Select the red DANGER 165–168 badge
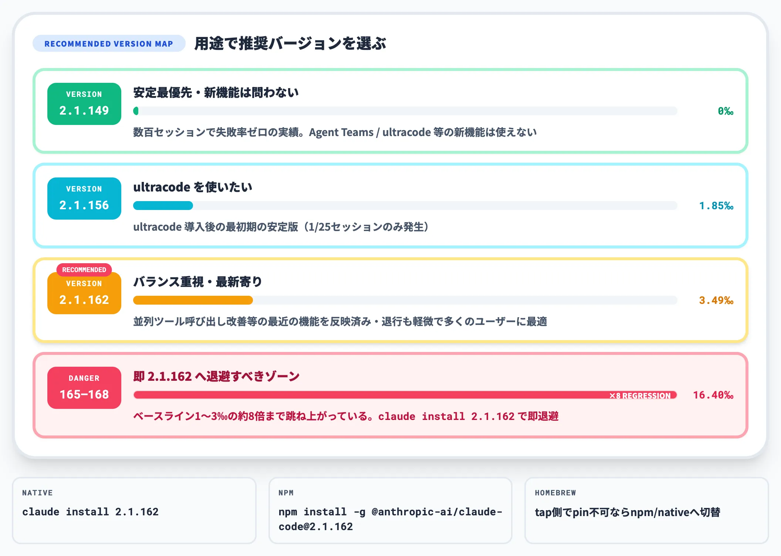The image size is (781, 556). pyautogui.click(x=84, y=388)
